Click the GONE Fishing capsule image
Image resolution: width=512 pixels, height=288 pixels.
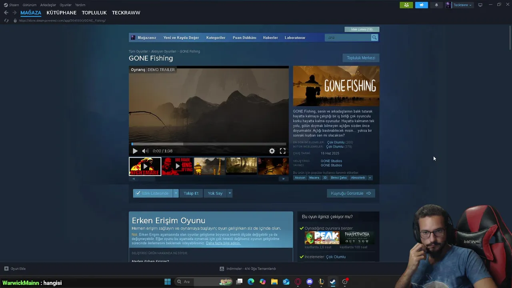pos(336,86)
